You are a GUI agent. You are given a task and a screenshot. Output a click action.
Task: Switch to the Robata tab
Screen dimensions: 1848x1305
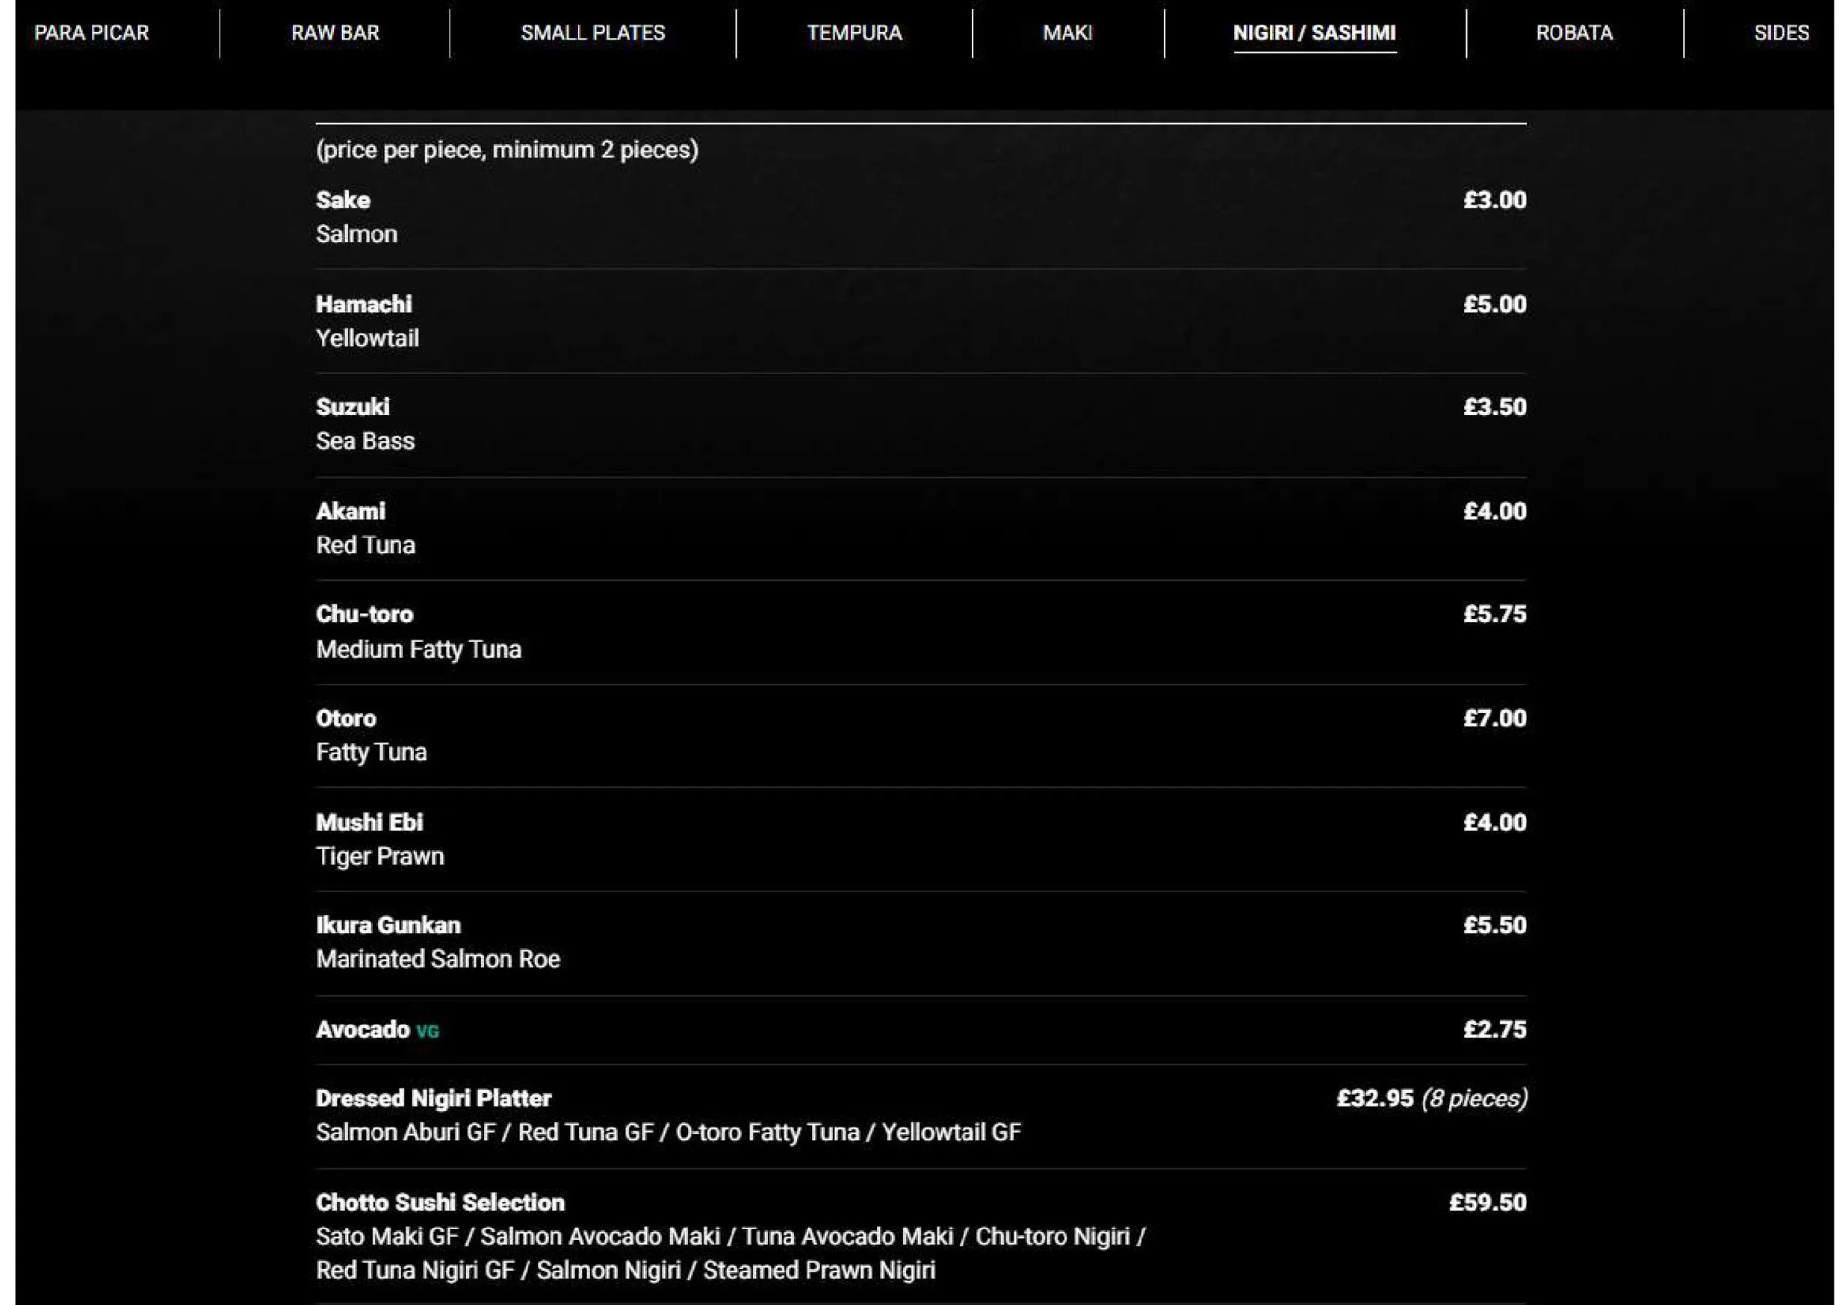[x=1575, y=33]
